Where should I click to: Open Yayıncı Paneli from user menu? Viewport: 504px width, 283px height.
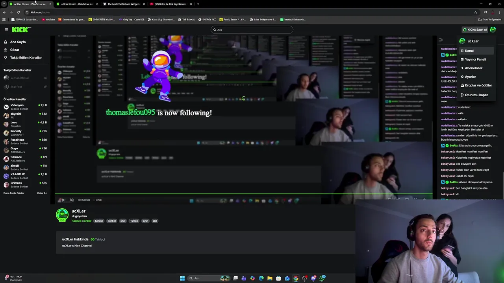pyautogui.click(x=476, y=59)
